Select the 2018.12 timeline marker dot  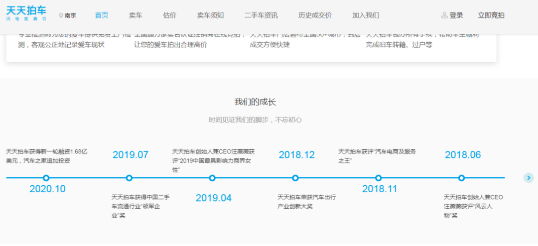(295, 178)
